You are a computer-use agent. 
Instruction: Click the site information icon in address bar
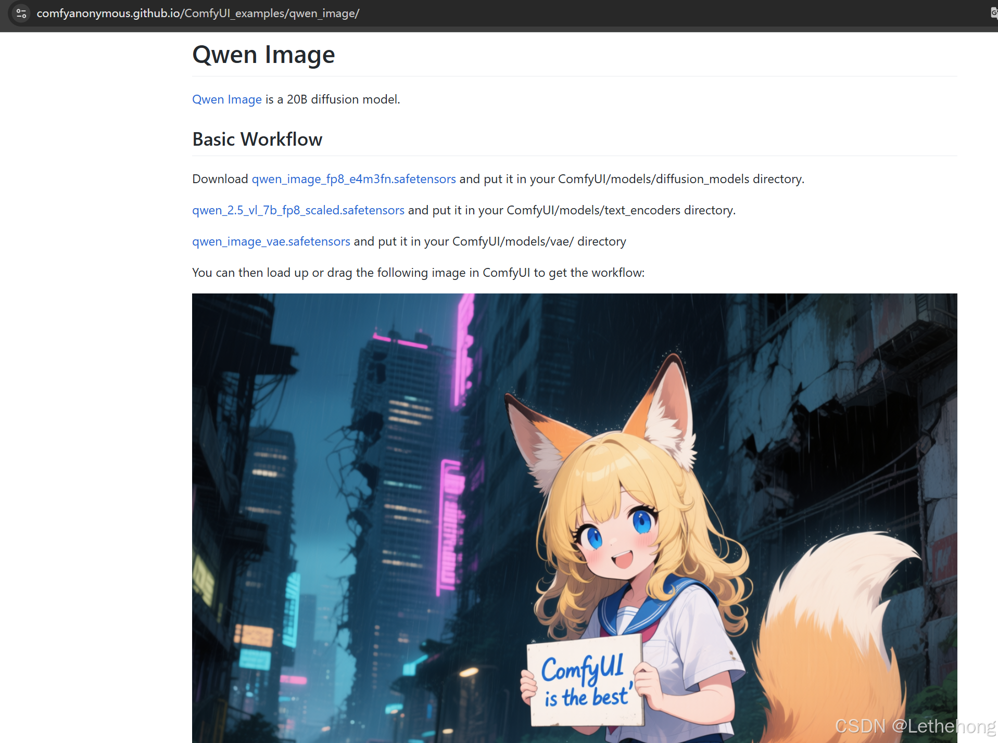coord(21,14)
